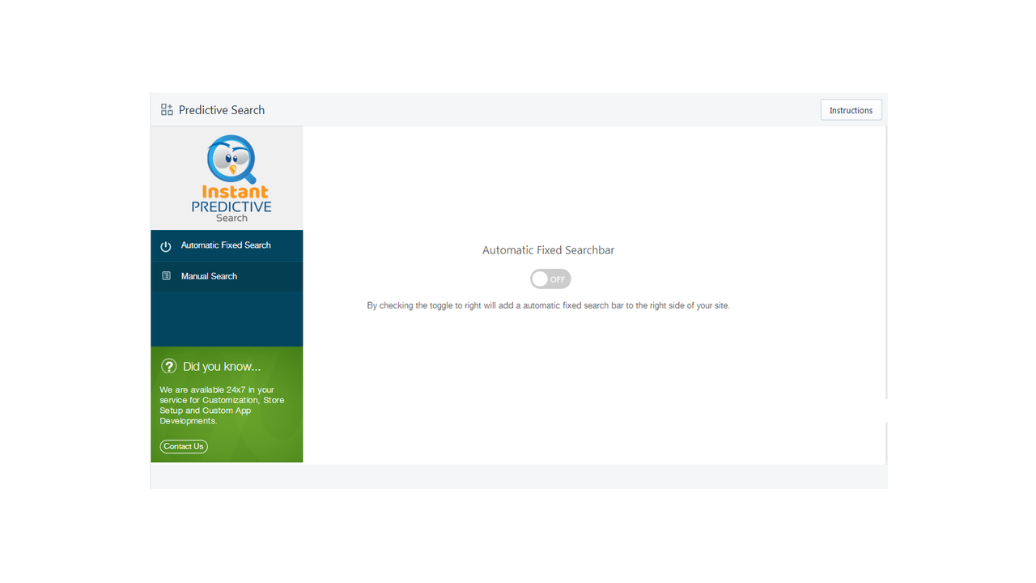
Task: Click the question mark icon above Did you know
Action: [169, 365]
